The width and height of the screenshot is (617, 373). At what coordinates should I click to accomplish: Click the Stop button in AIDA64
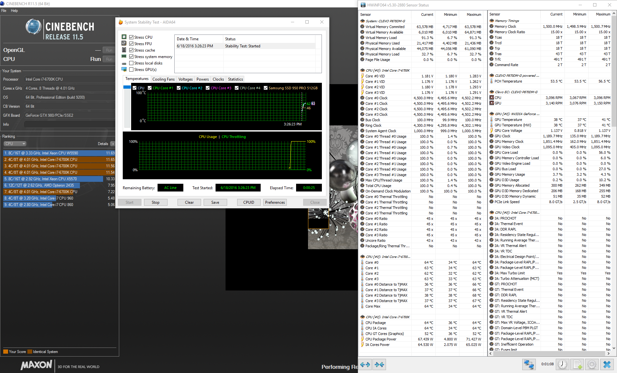coord(156,202)
